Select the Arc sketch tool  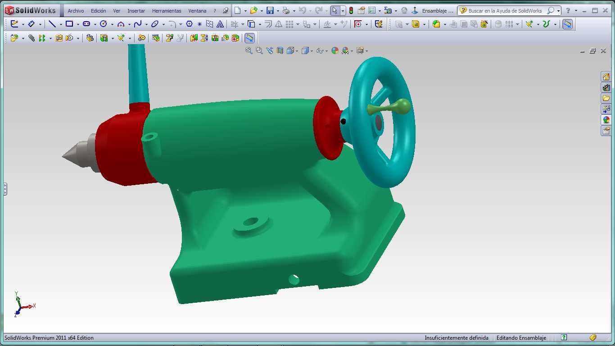click(121, 24)
